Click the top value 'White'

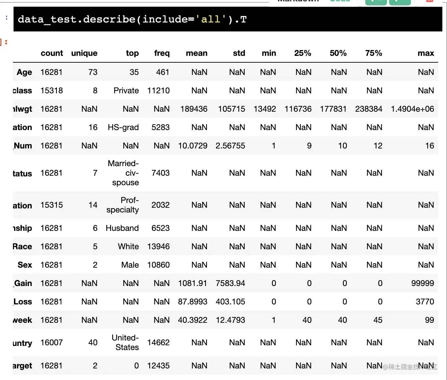(x=128, y=247)
